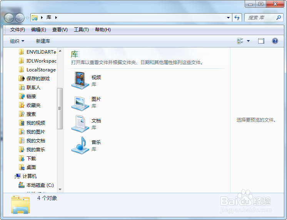Open the 查看(V) menu
This screenshot has width=287, height=220.
[60, 30]
